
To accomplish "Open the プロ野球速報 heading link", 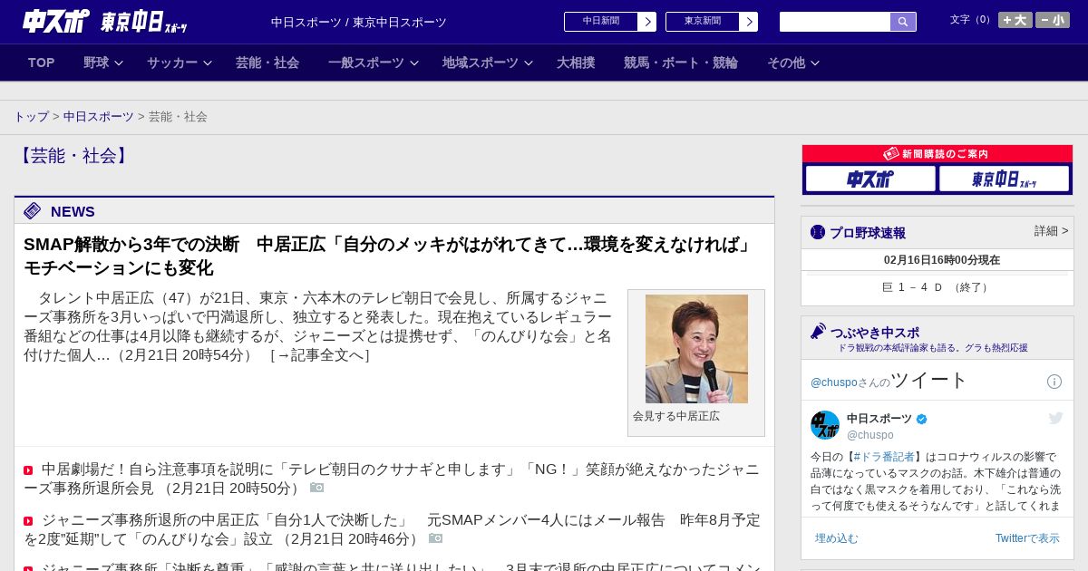I will click(x=868, y=233).
